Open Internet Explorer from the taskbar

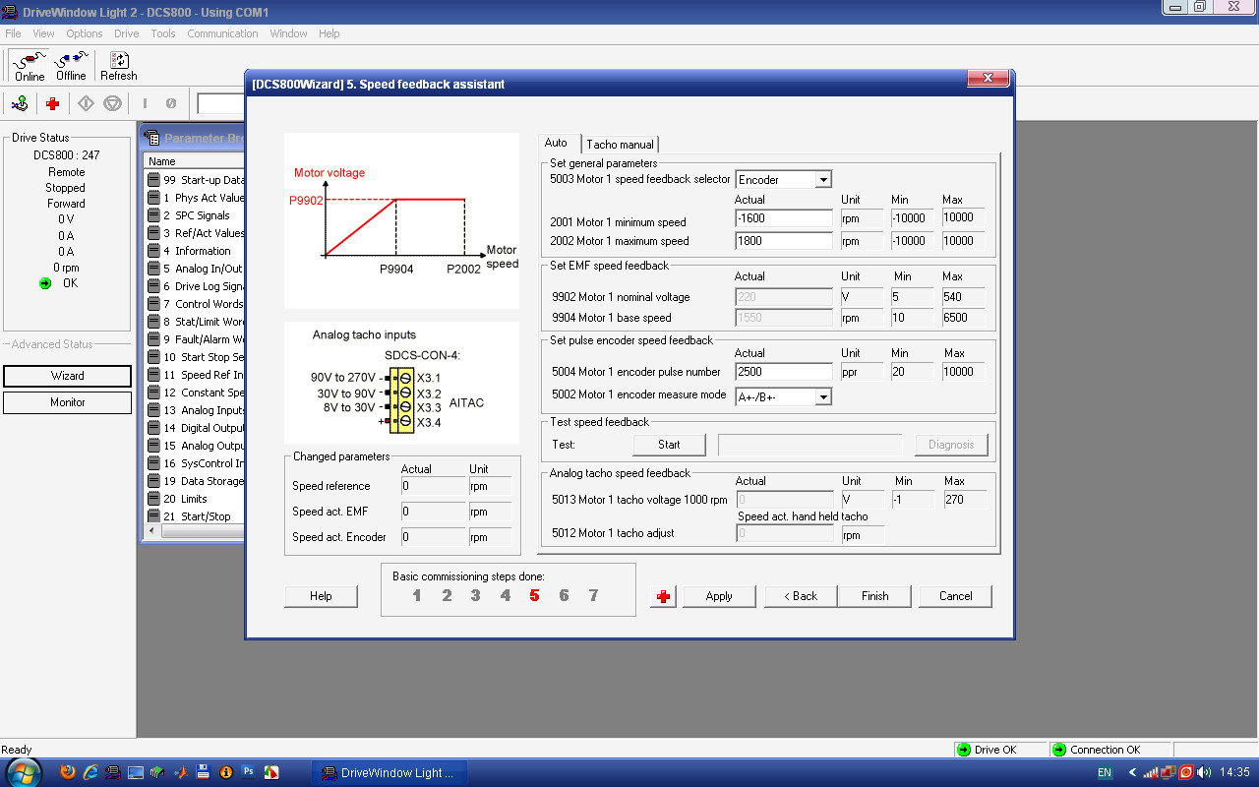pos(90,772)
